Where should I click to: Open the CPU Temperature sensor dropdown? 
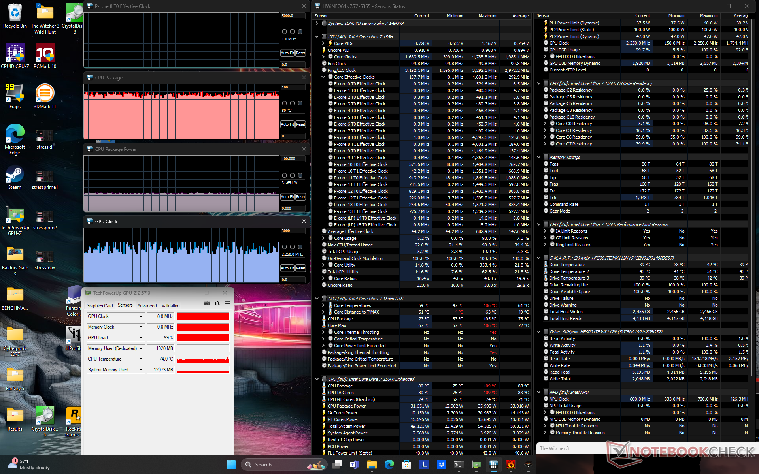[x=141, y=359]
